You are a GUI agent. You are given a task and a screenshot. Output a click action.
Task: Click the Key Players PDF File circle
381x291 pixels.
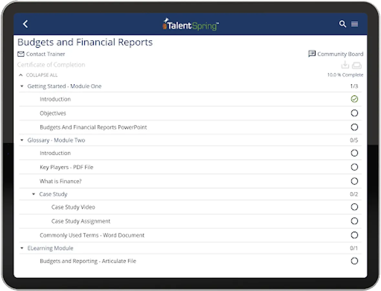[x=354, y=167]
